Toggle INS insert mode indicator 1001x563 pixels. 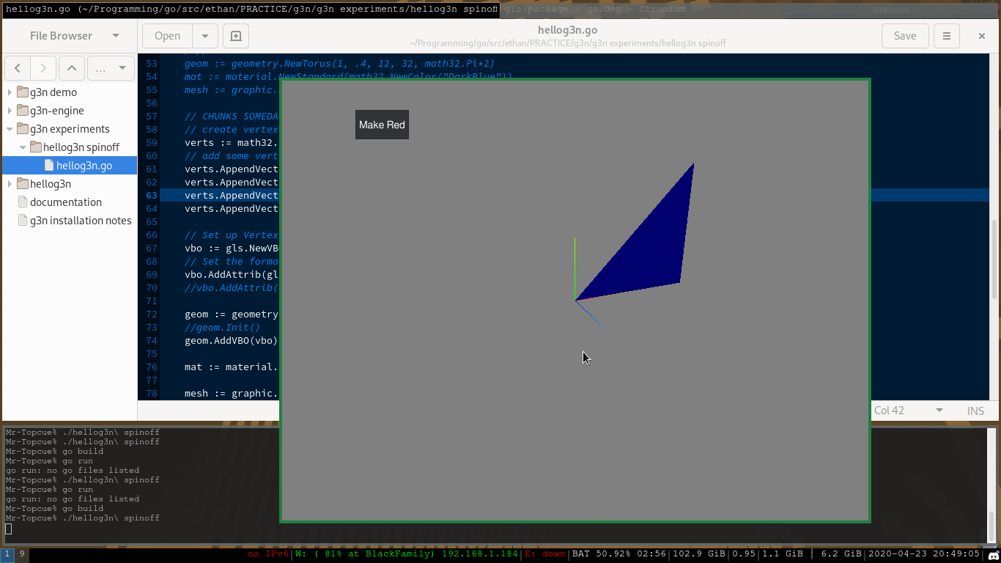tap(975, 411)
